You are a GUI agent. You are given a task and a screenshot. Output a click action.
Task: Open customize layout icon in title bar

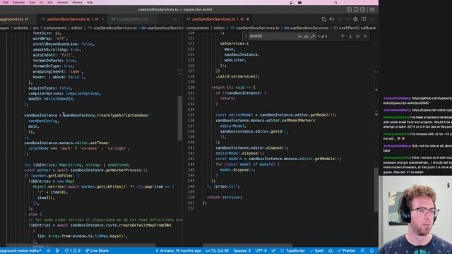click(x=372, y=9)
